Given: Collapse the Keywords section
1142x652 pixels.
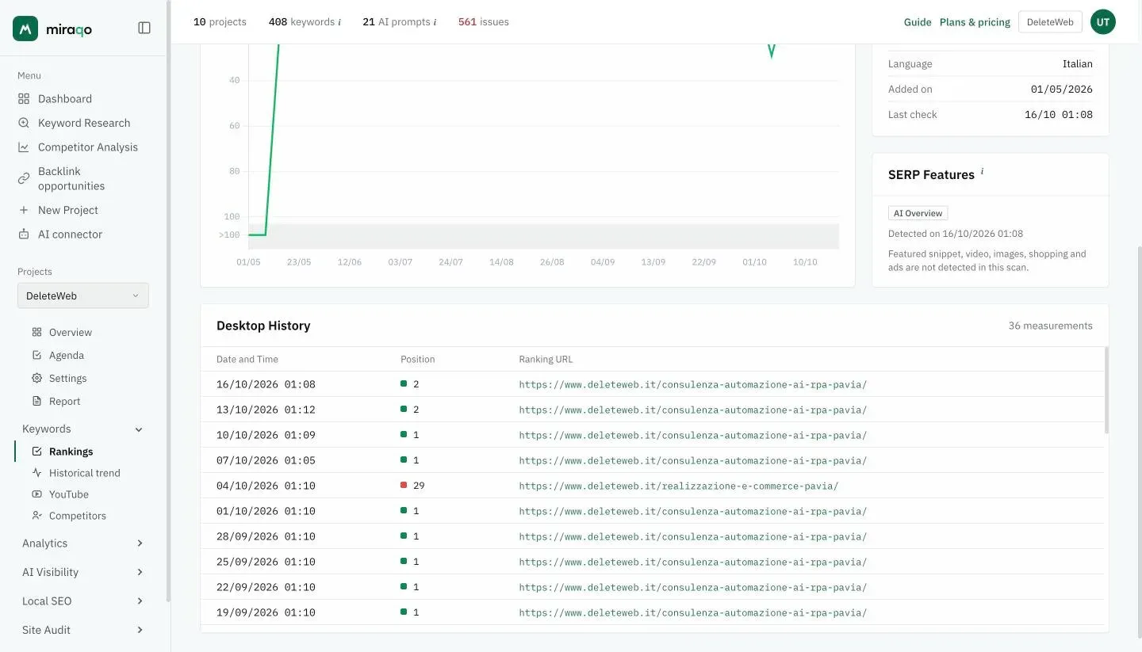Looking at the screenshot, I should (x=139, y=429).
